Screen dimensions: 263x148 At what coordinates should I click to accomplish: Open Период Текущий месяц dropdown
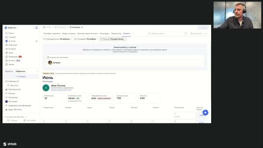[113, 39]
